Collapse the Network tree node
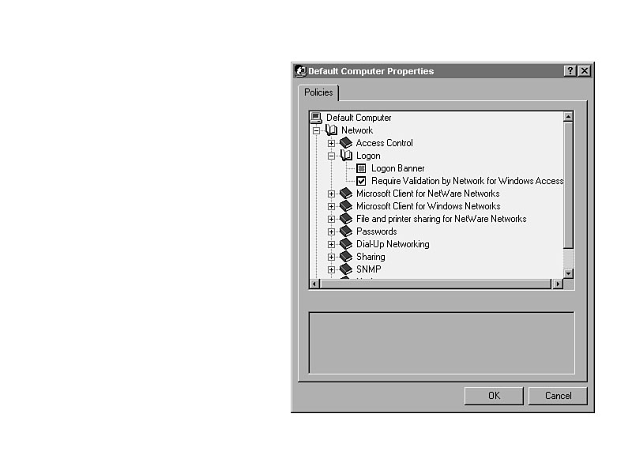 317,130
